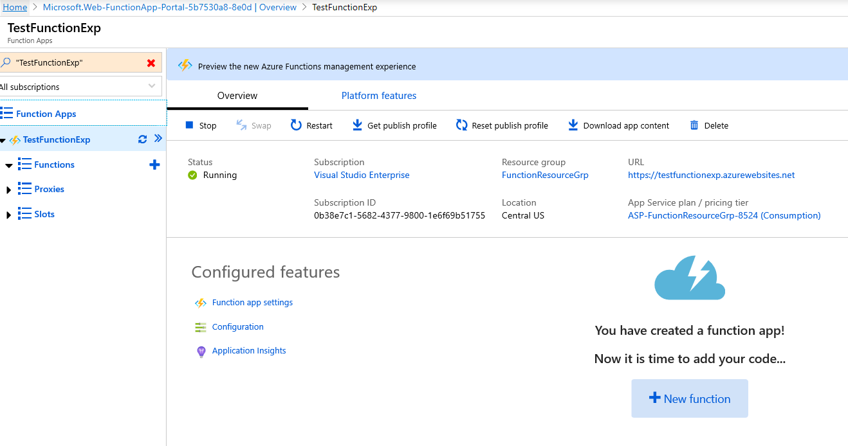Open Functions in the sidebar
The image size is (848, 446).
(x=55, y=165)
